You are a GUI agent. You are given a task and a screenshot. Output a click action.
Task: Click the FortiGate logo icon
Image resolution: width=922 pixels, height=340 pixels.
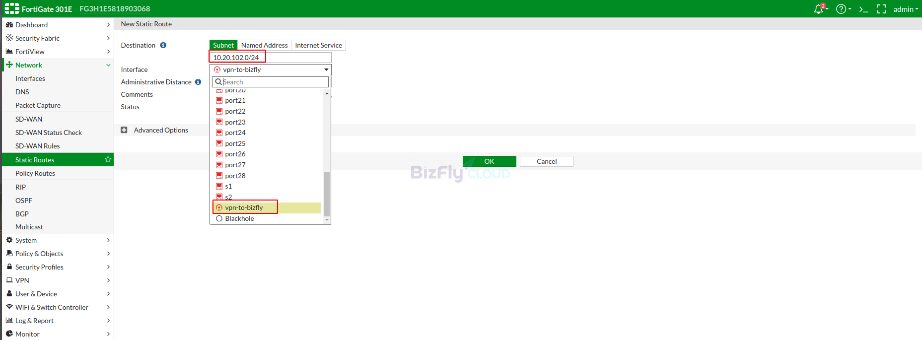click(12, 8)
